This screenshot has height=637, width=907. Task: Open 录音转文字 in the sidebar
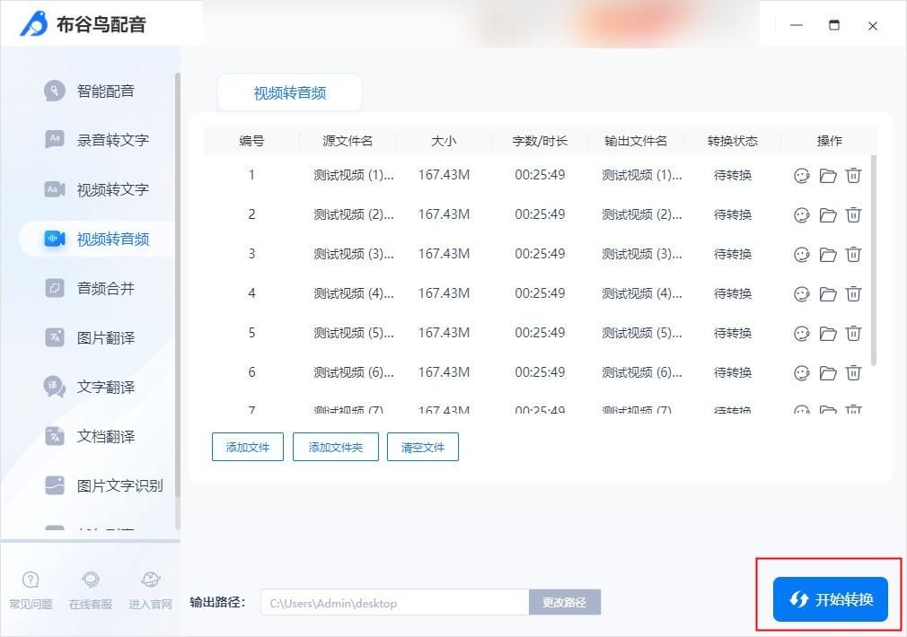(x=97, y=140)
